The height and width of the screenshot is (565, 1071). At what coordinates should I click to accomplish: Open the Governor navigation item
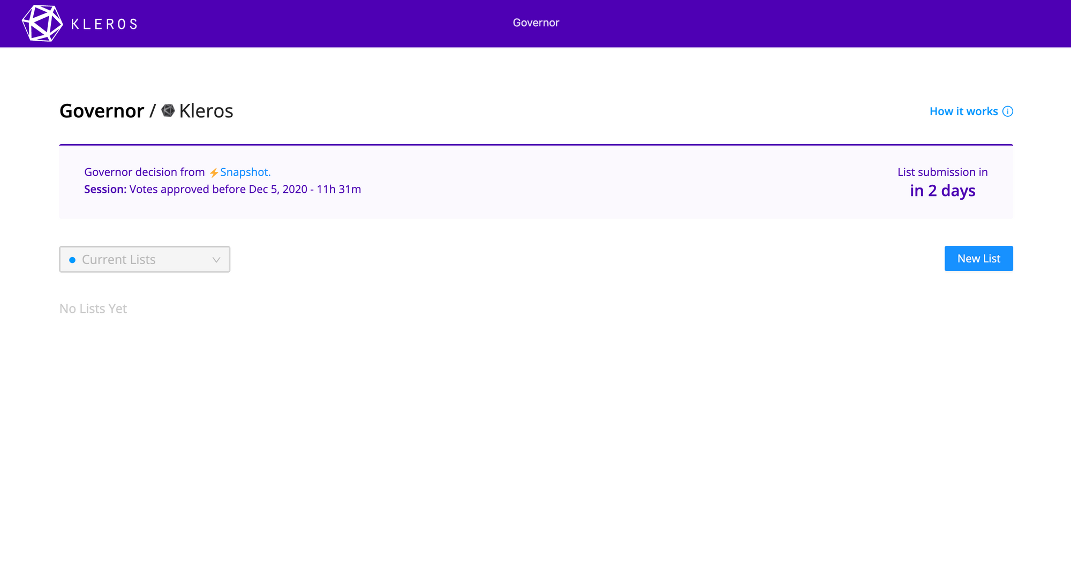[536, 22]
